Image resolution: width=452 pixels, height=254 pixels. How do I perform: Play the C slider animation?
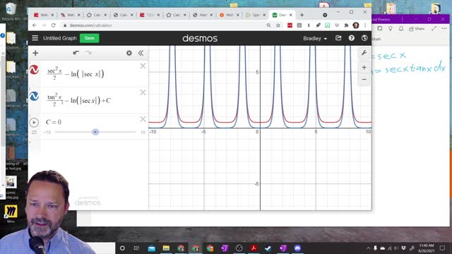[34, 122]
